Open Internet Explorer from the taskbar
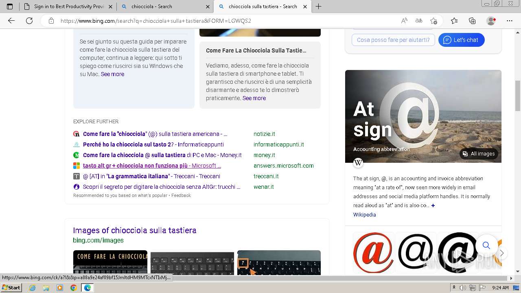Viewport: 521px width, 293px height. (32, 288)
